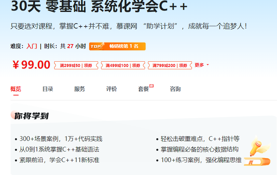Click the 你将学到 section heading

32,116
